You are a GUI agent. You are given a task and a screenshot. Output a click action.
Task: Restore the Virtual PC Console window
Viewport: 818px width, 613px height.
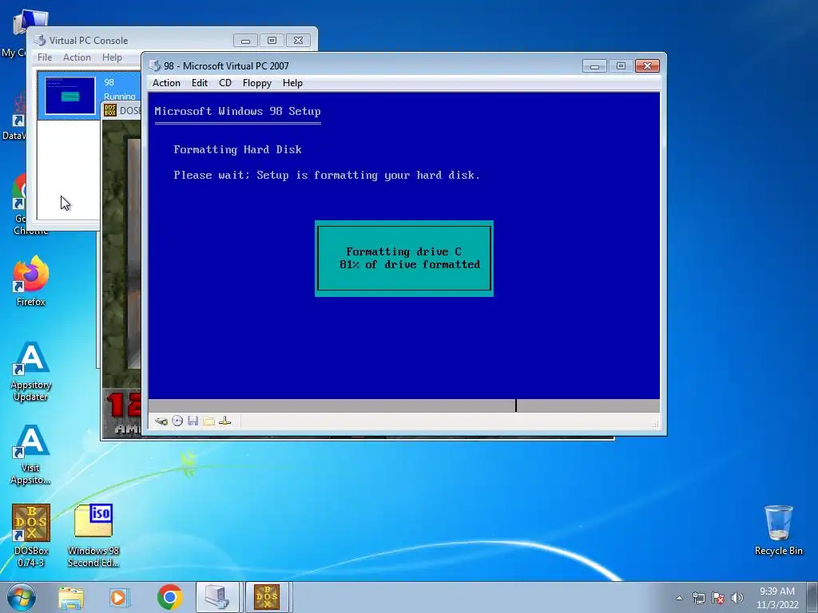pos(272,40)
